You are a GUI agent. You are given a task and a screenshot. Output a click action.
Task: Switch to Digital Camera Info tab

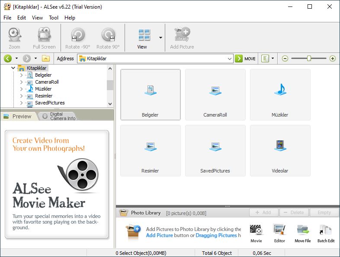[x=58, y=116]
